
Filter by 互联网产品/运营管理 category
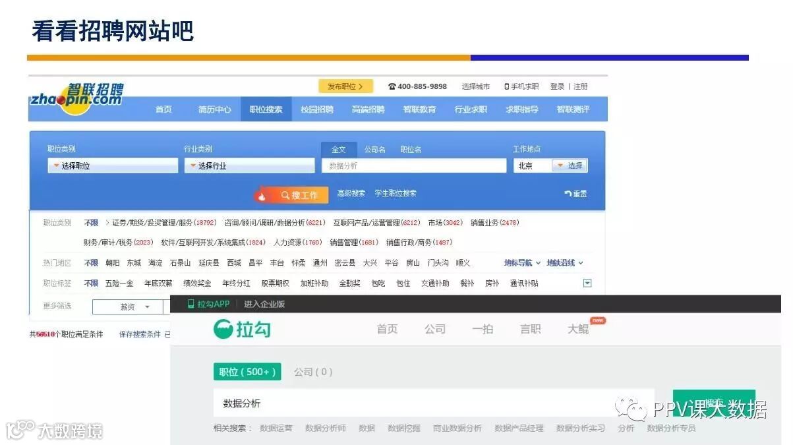click(x=376, y=223)
